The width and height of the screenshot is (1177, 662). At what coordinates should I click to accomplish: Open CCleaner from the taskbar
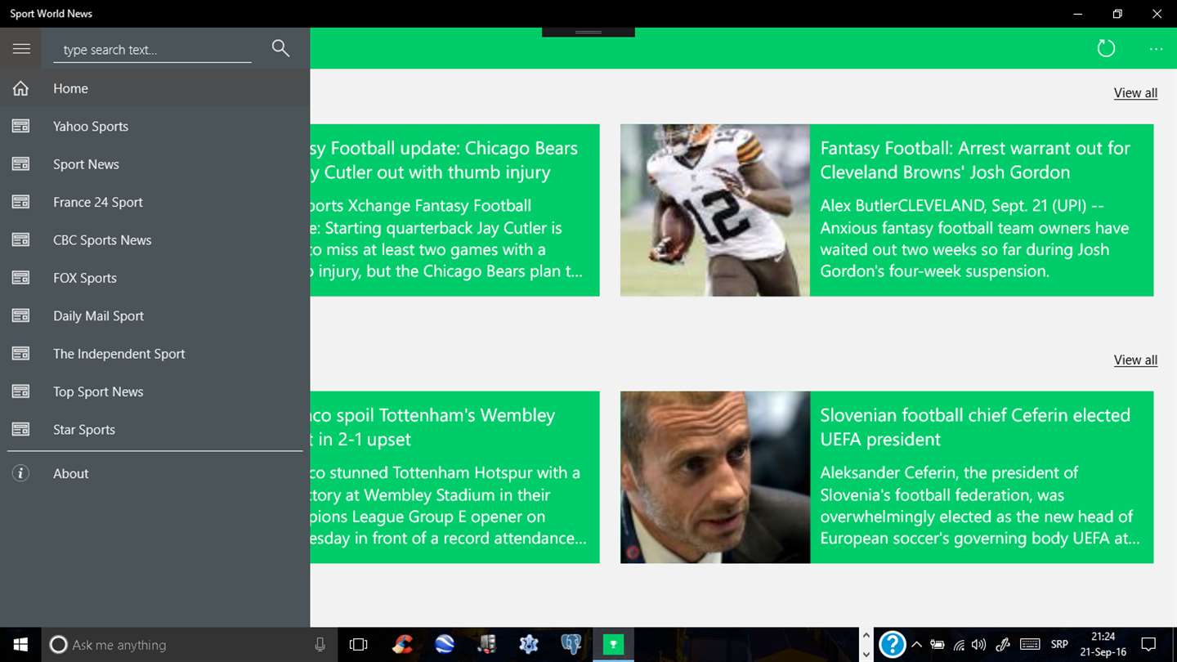tap(402, 645)
